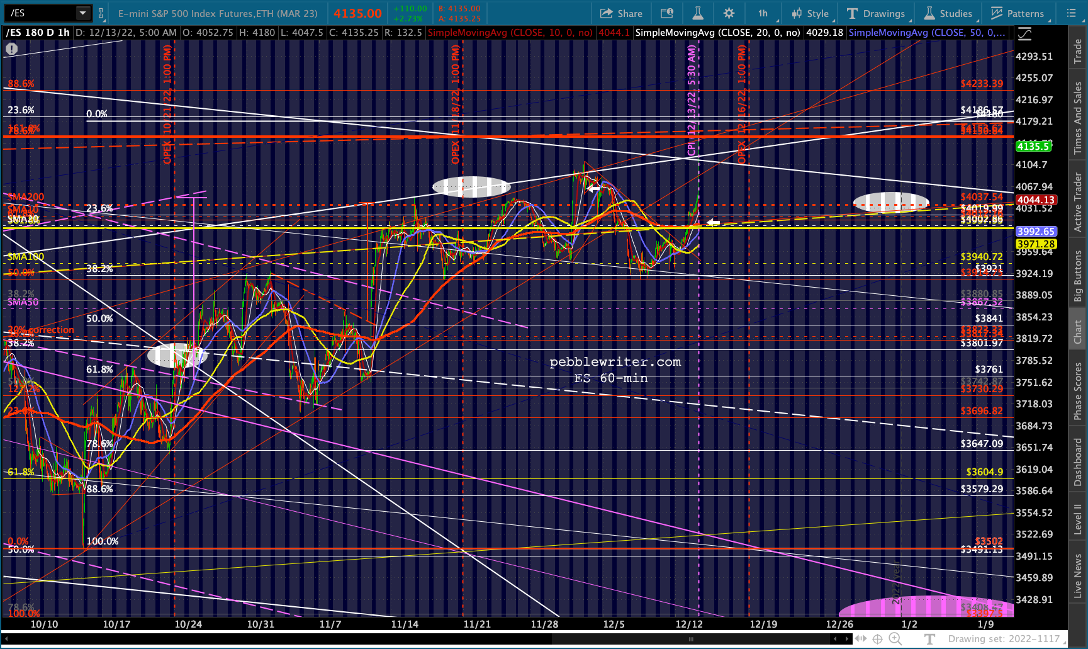This screenshot has width=1088, height=649.
Task: Open the Drawings menu
Action: (876, 13)
